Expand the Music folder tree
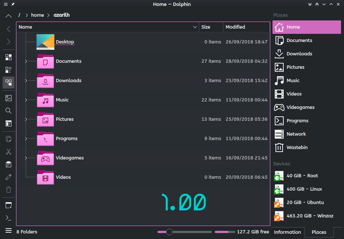The height and width of the screenshot is (239, 344). pos(26,100)
